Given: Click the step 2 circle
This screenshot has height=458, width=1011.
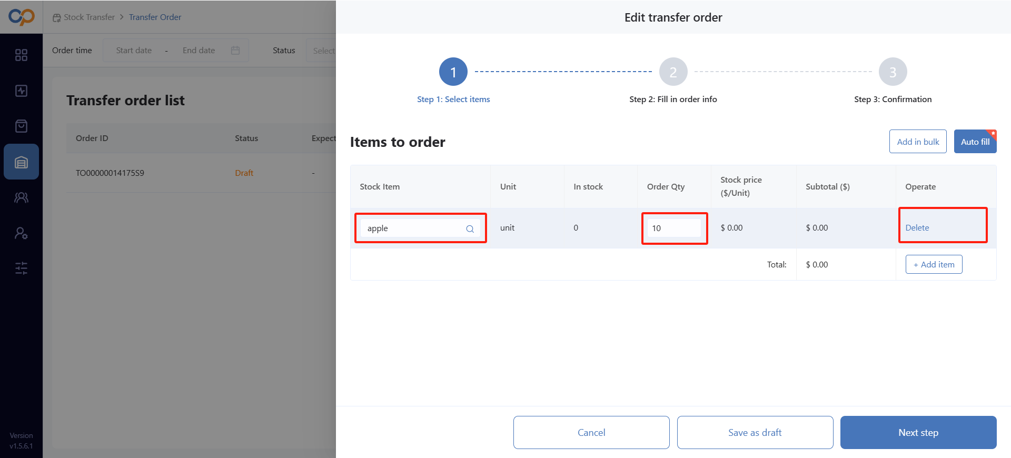Looking at the screenshot, I should coord(673,72).
